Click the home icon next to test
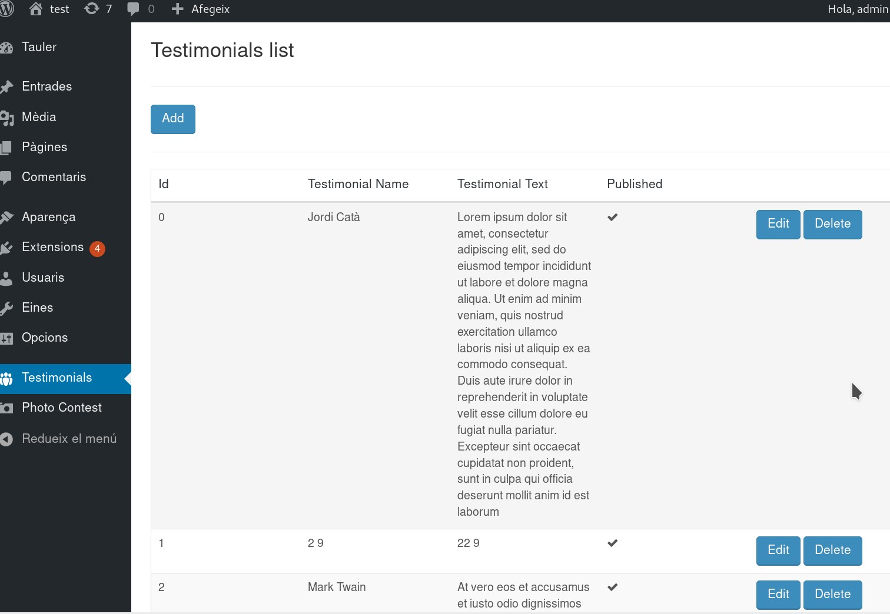This screenshot has width=890, height=614. pos(36,9)
